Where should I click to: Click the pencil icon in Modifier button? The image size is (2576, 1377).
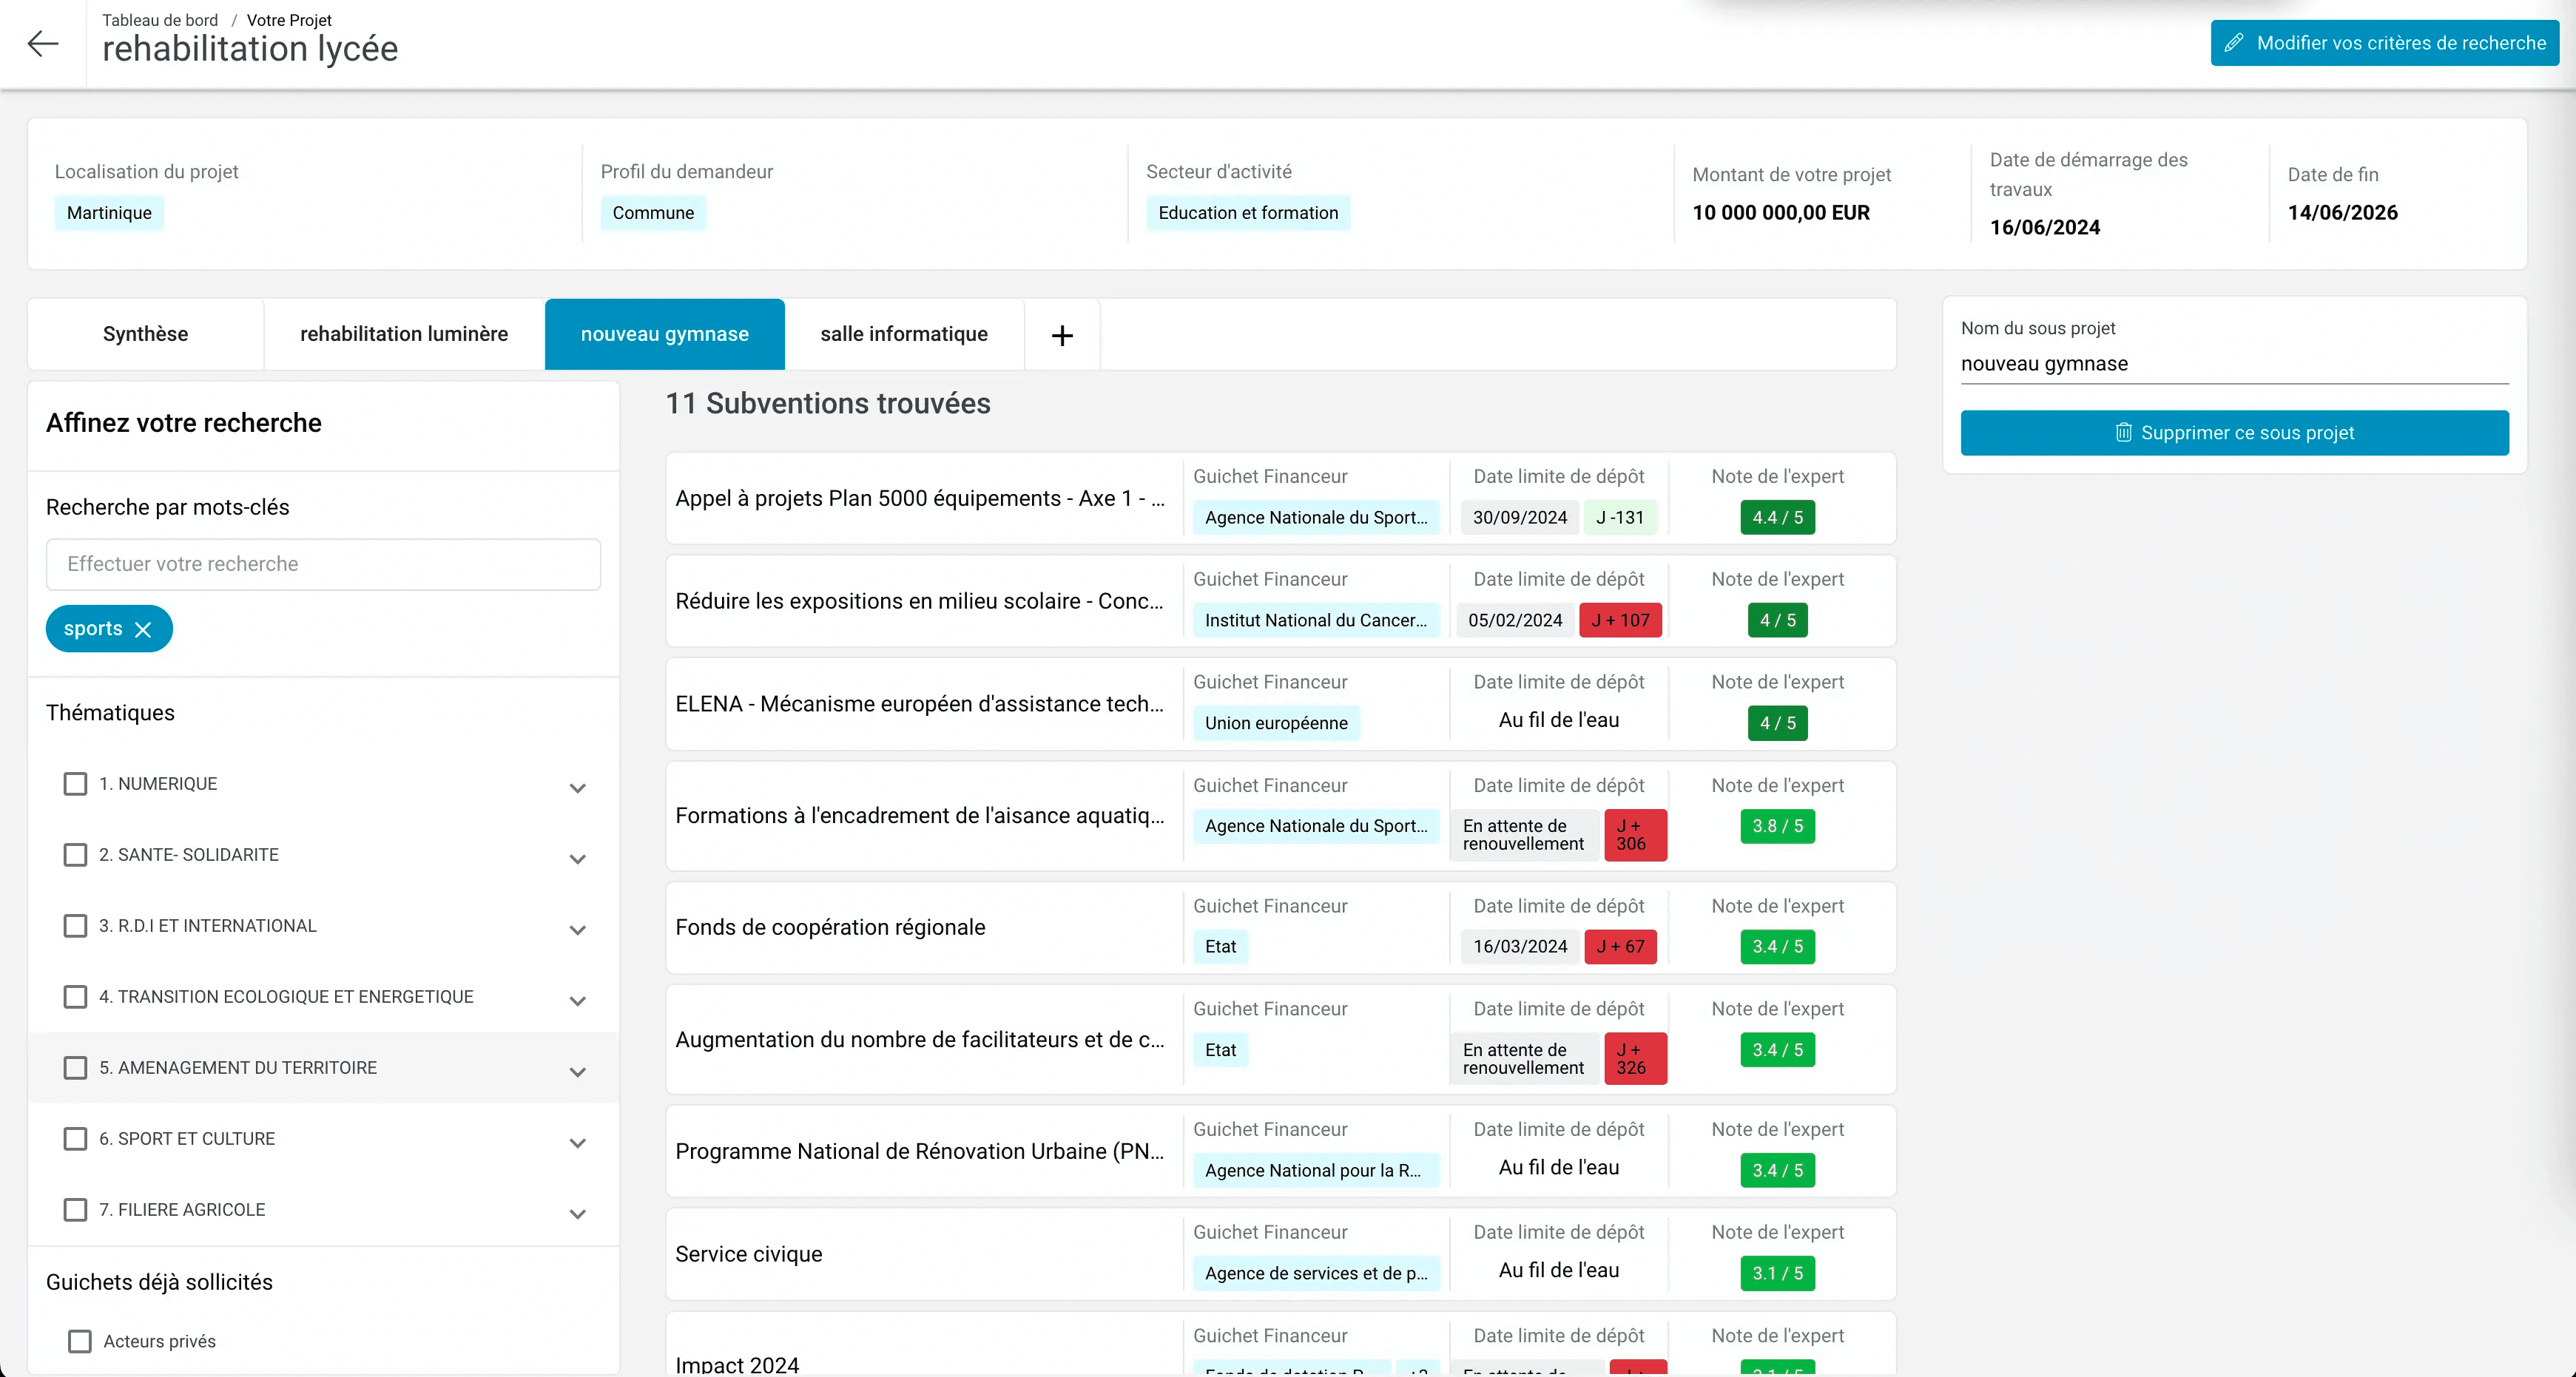coord(2233,43)
